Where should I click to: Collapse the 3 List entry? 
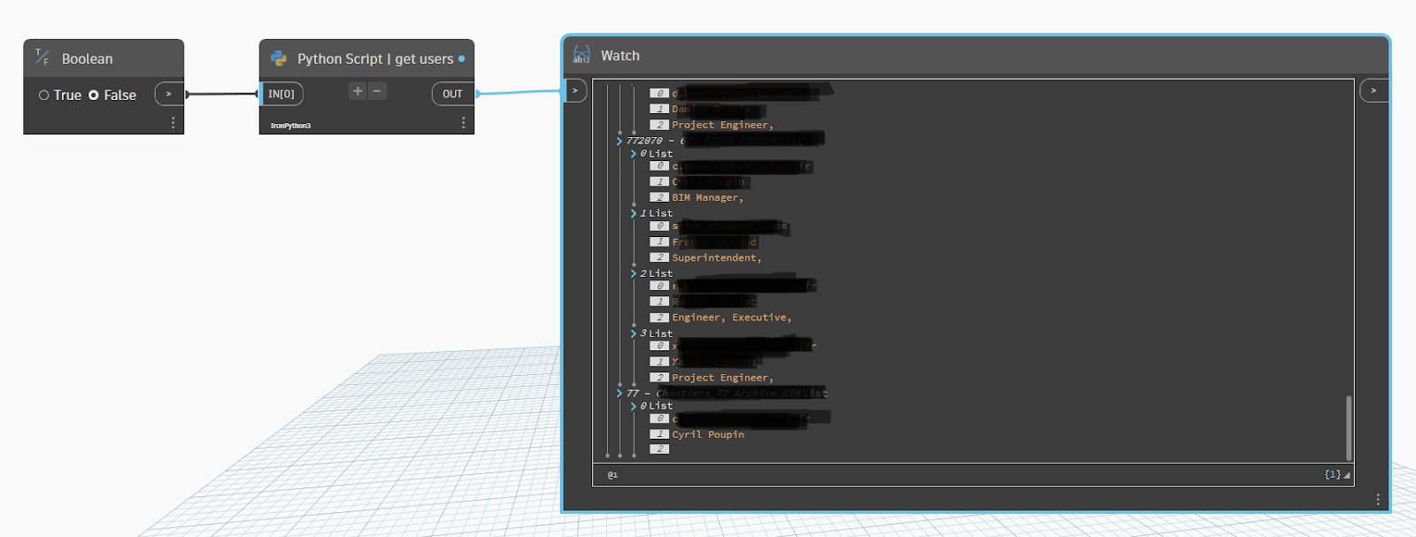634,334
